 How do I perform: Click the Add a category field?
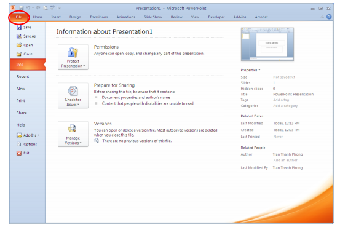pyautogui.click(x=285, y=106)
